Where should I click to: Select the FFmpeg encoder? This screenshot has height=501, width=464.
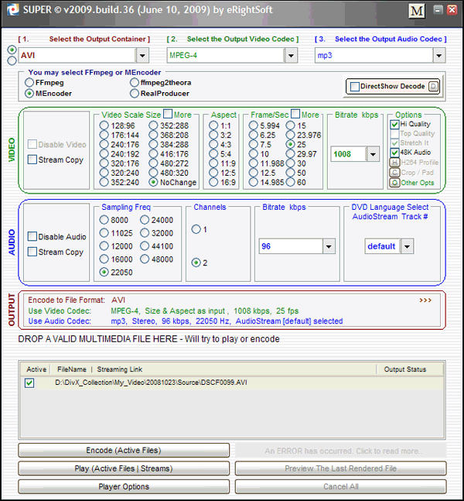[x=29, y=82]
